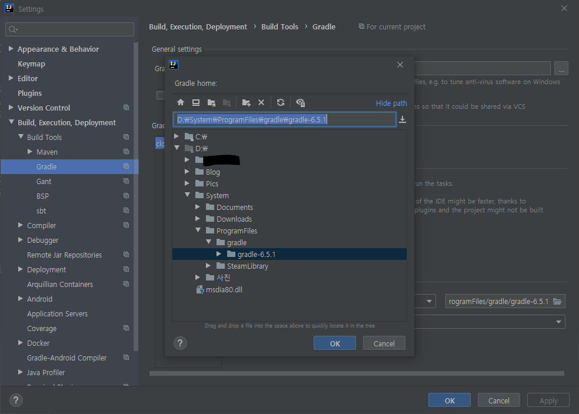The height and width of the screenshot is (414, 579).
Task: Collapse the System folder in tree
Action: (188, 195)
